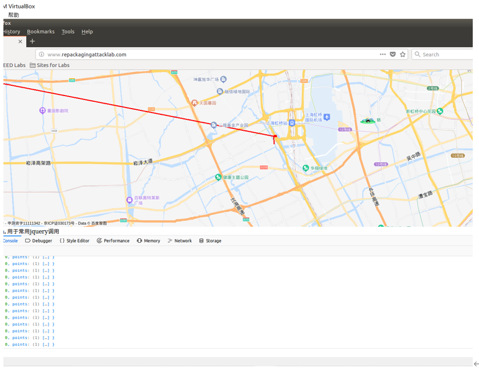
Task: Click the 崧泽大道 road label
Action: pos(142,162)
